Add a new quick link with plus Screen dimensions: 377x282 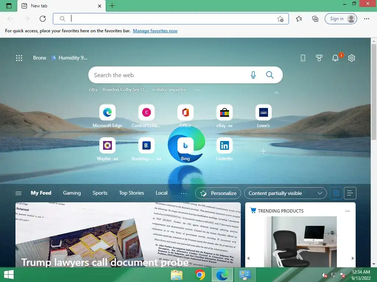[x=263, y=151]
